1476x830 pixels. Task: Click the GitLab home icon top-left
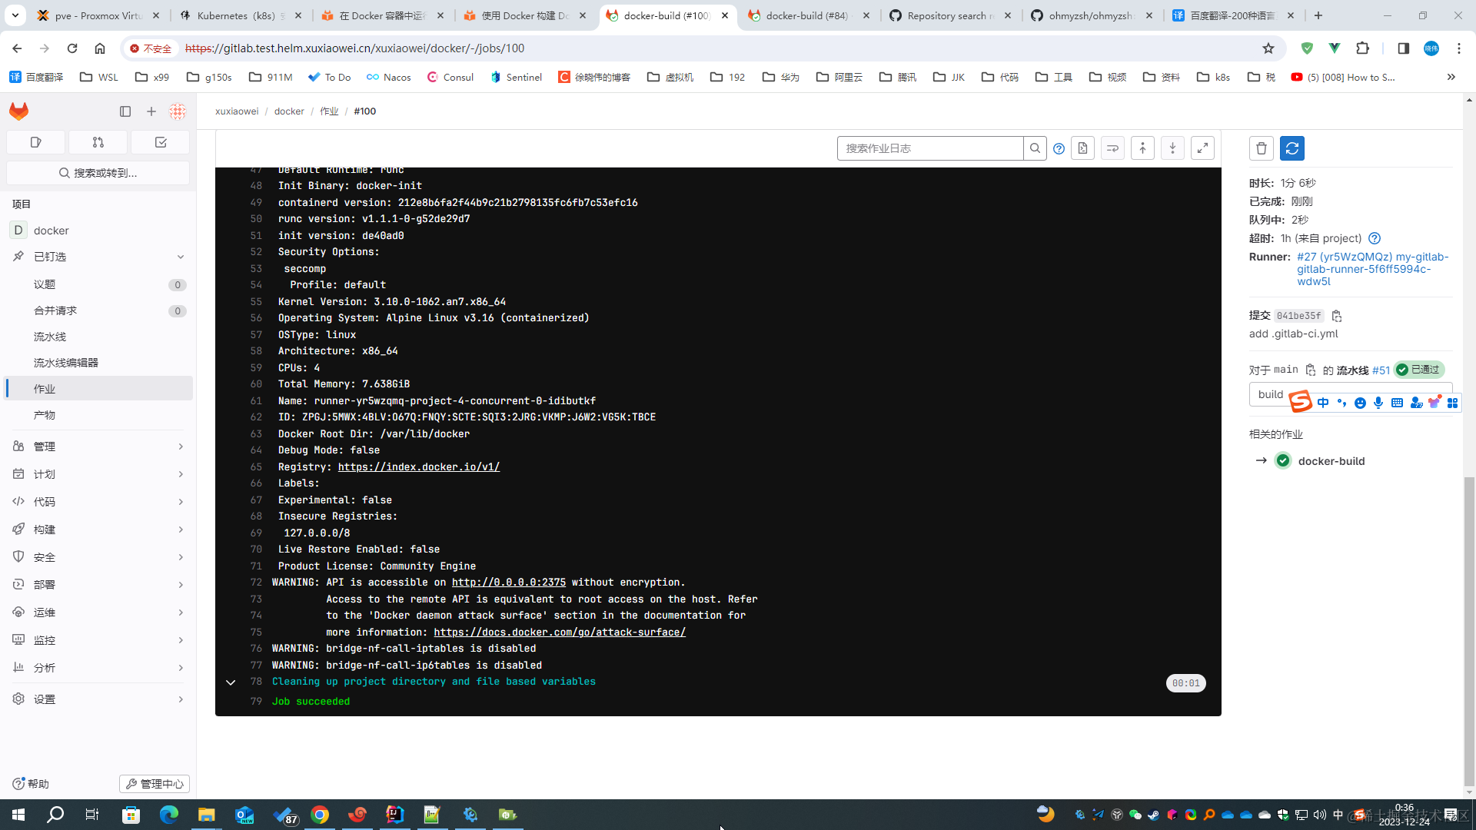18,111
